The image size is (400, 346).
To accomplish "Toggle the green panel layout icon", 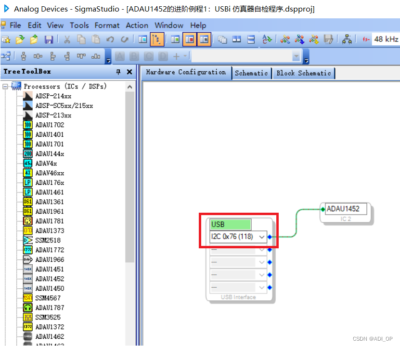I will [175, 39].
